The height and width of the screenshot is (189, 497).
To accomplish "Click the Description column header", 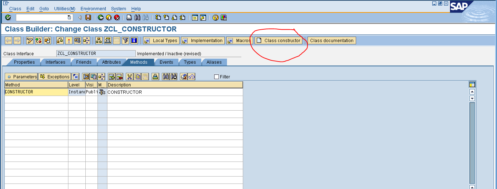I will [x=175, y=85].
